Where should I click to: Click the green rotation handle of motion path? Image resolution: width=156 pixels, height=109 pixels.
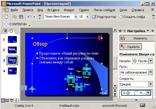point(67,33)
